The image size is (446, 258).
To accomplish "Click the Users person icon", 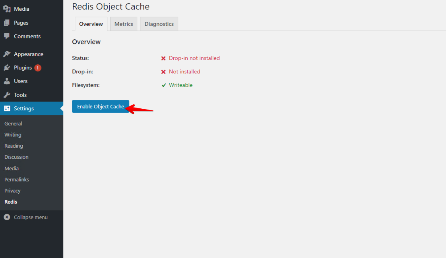I will (x=7, y=81).
